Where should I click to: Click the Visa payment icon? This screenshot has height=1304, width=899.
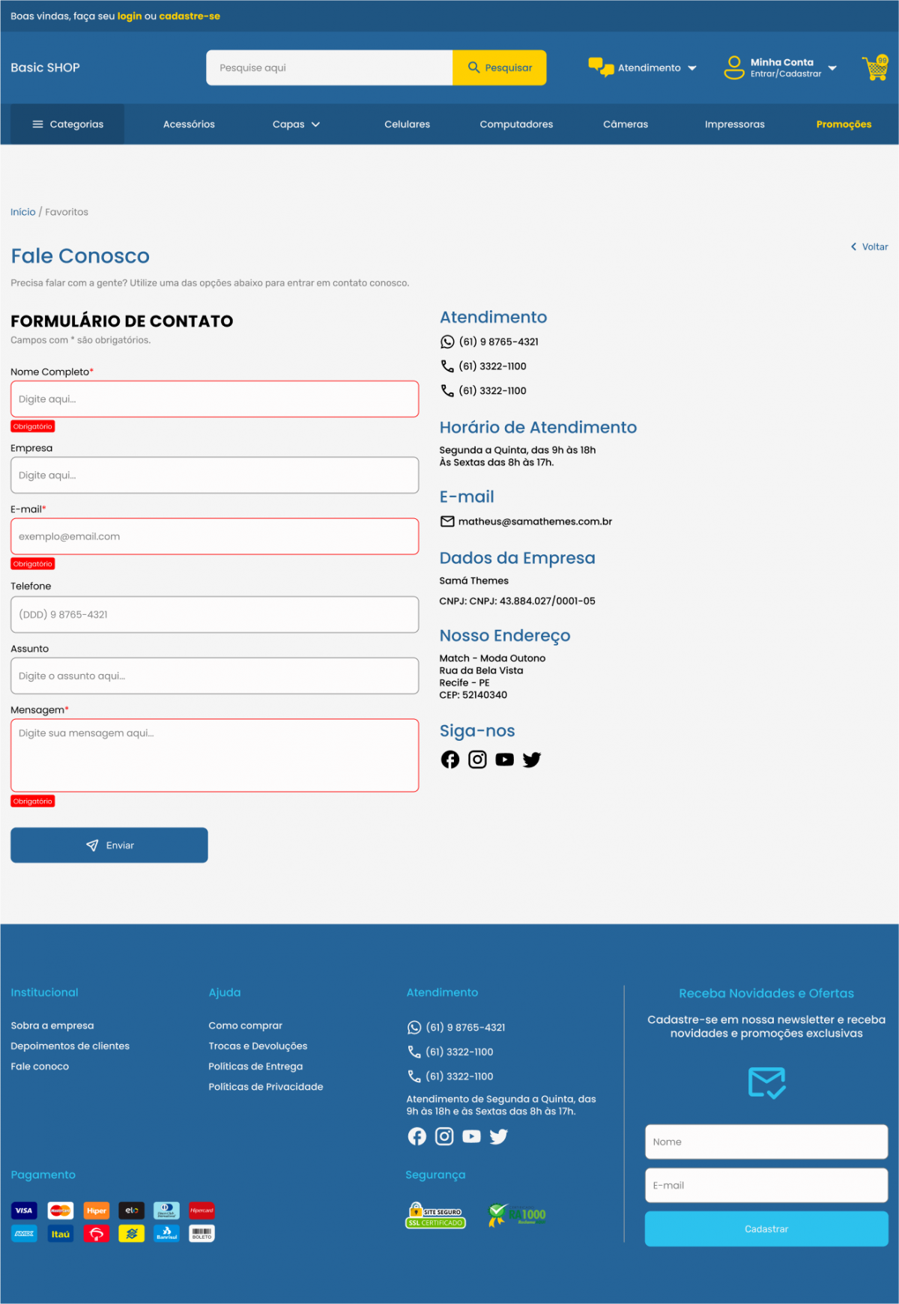[x=24, y=1210]
